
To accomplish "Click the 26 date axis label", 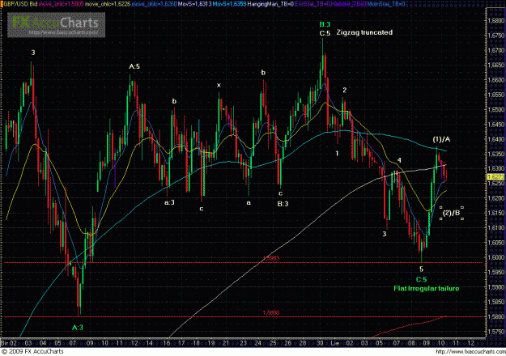I will point(288,343).
